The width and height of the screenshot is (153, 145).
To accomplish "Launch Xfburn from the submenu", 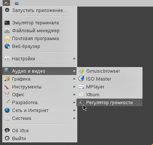I will click(x=109, y=94).
